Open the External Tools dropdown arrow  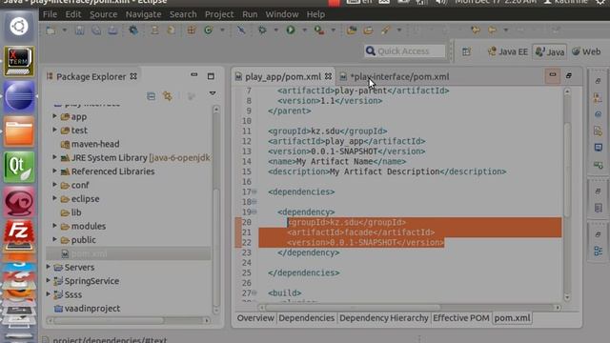coord(333,30)
